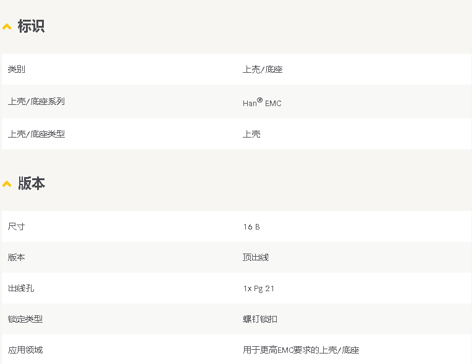The width and height of the screenshot is (472, 364).
Task: Select the 尺寸 row label
Action: [17, 227]
